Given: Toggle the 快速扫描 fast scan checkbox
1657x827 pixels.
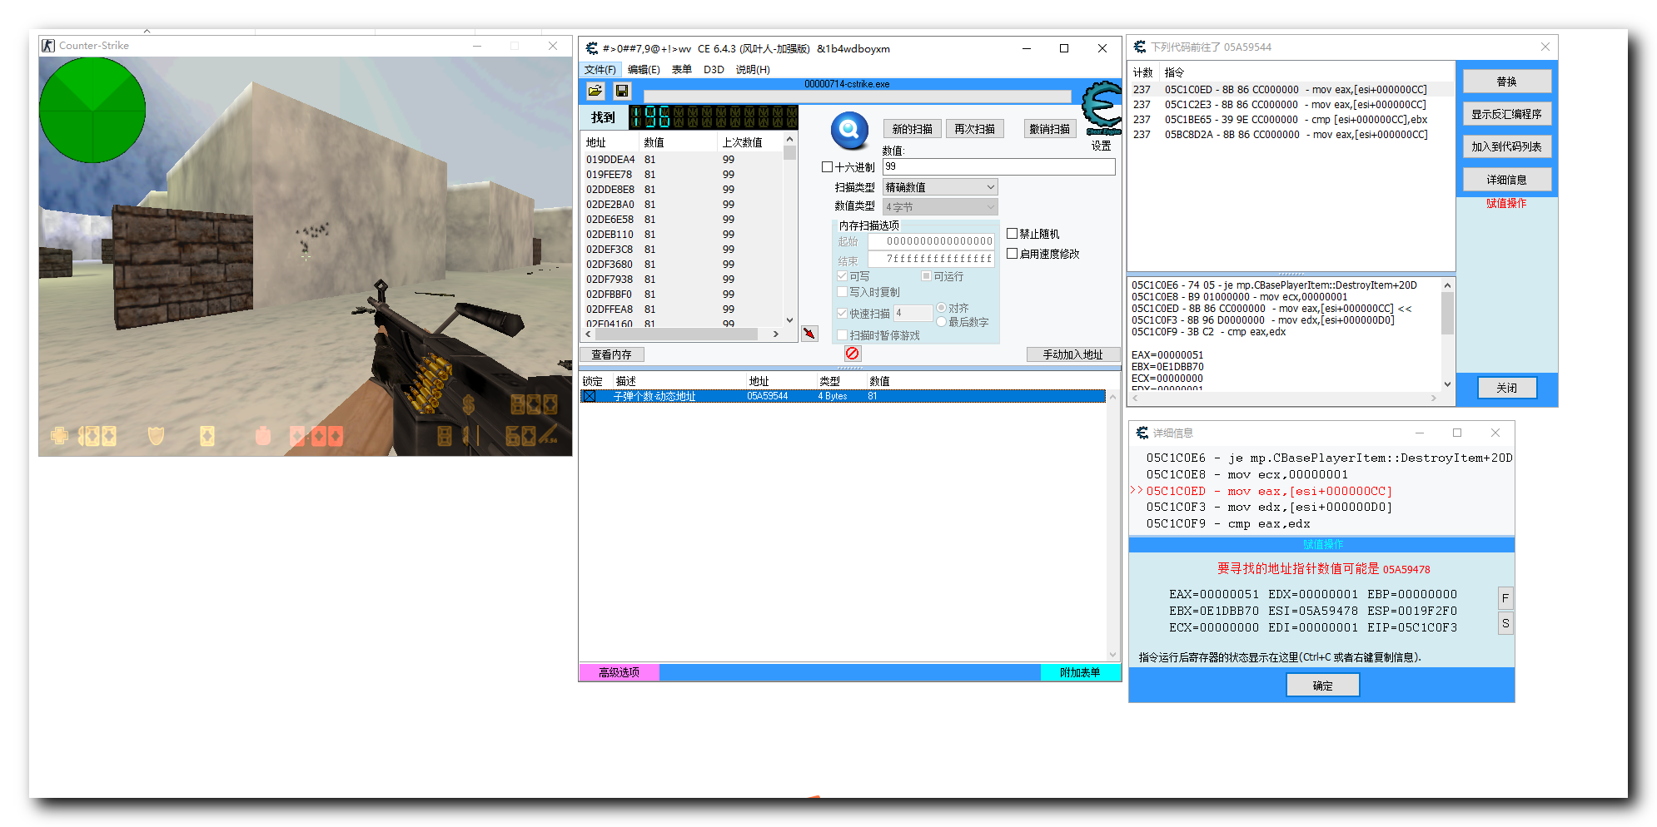Looking at the screenshot, I should click(842, 314).
